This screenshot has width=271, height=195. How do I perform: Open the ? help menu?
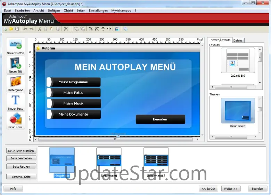(135, 10)
